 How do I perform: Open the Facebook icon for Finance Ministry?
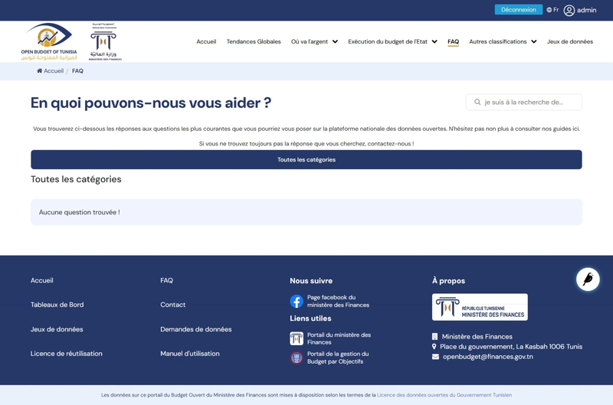pyautogui.click(x=297, y=302)
